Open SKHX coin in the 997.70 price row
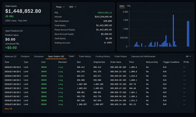Image resolution: width=196 pixels, height=117 pixels. pyautogui.click(x=44, y=84)
